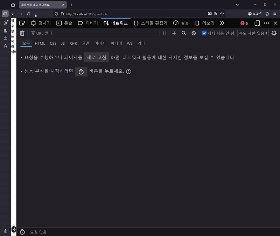Open performance analysis help question mark link
The image size is (280, 236).
128,72
